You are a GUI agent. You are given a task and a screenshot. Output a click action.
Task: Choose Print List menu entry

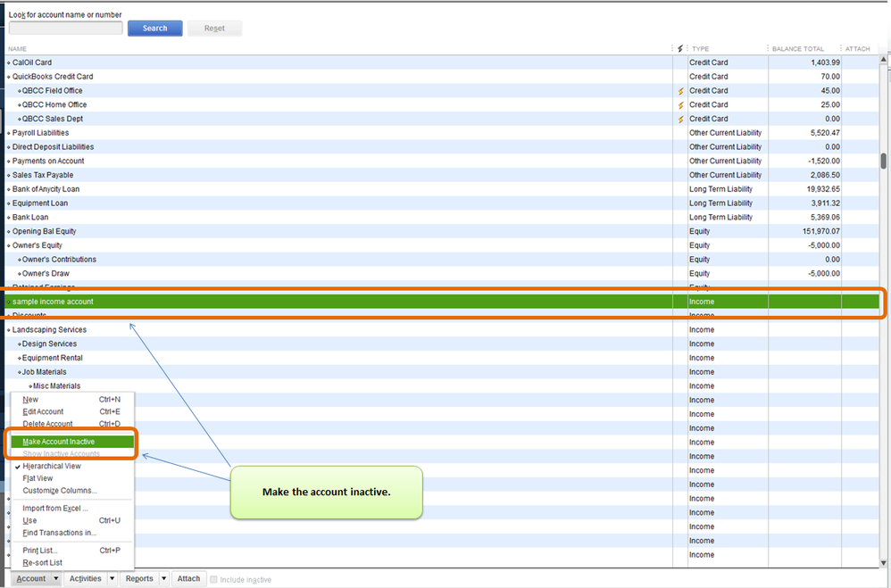[x=72, y=551]
